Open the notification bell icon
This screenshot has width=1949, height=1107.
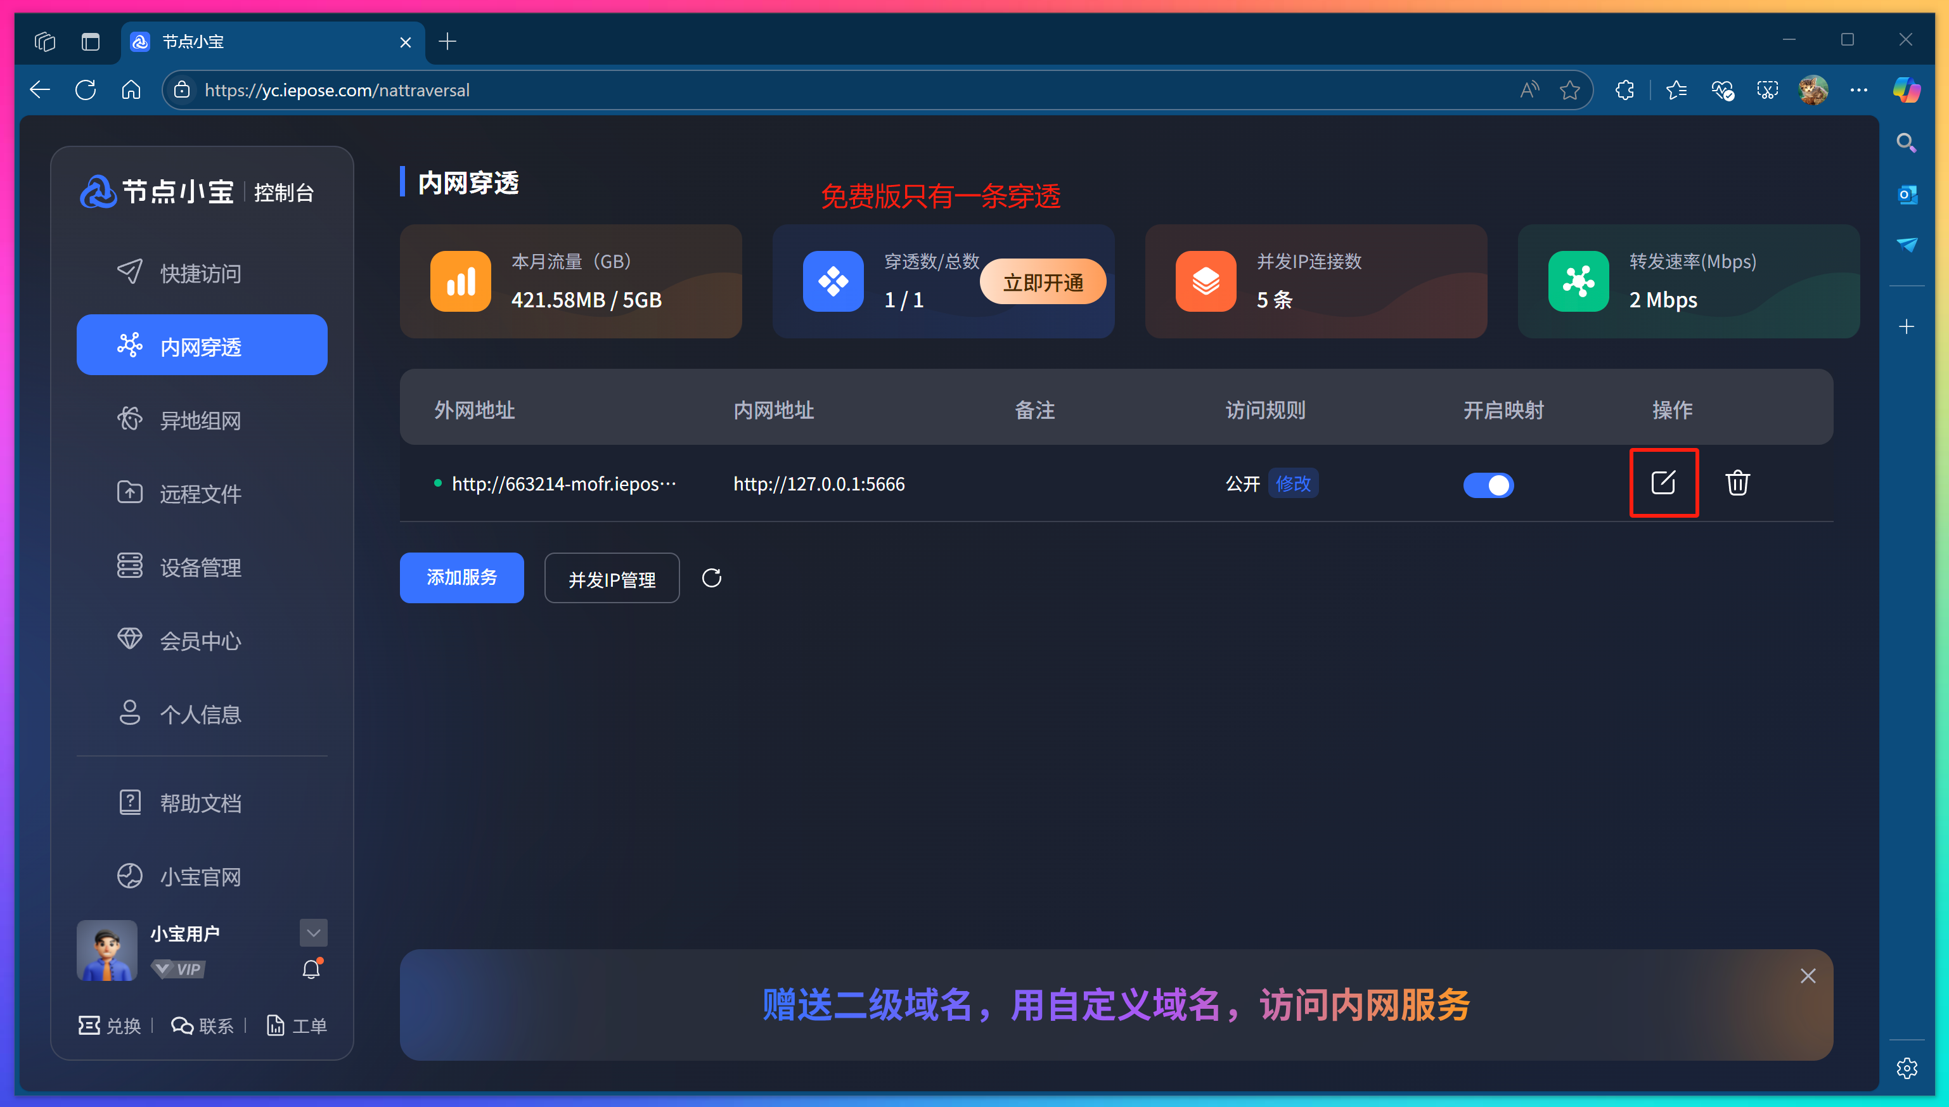click(x=312, y=969)
